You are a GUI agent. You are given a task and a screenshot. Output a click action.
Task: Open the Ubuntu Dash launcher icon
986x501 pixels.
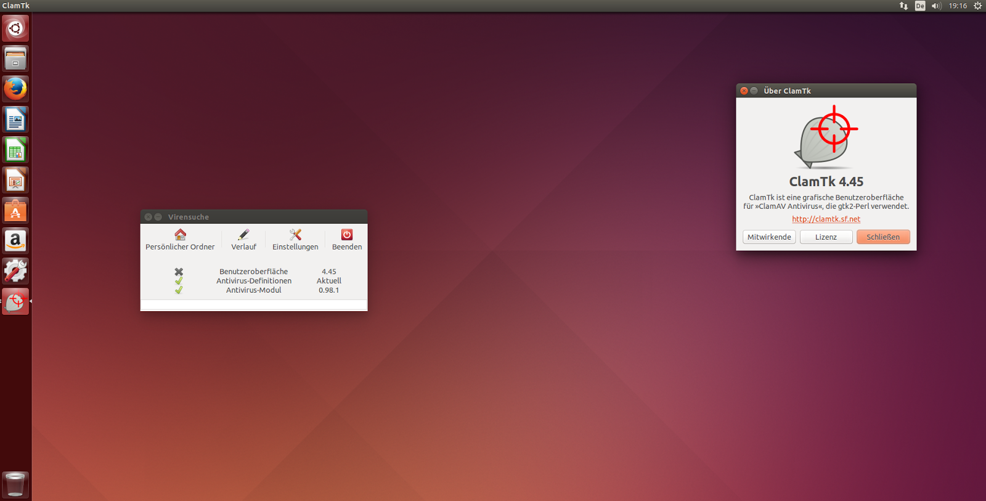(x=15, y=28)
